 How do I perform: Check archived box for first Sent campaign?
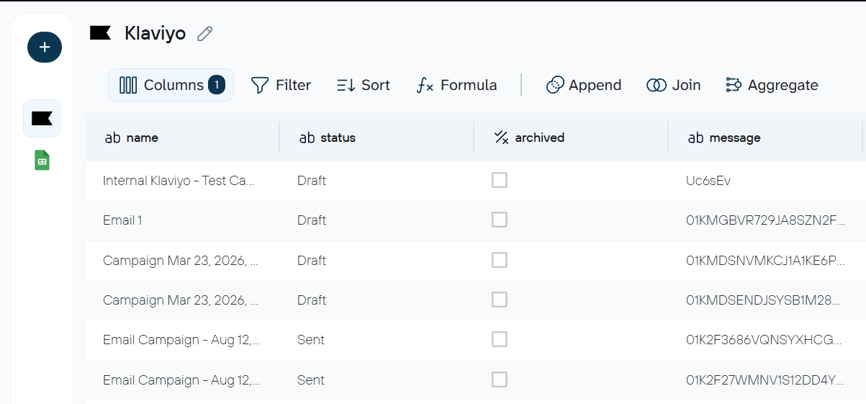tap(500, 339)
